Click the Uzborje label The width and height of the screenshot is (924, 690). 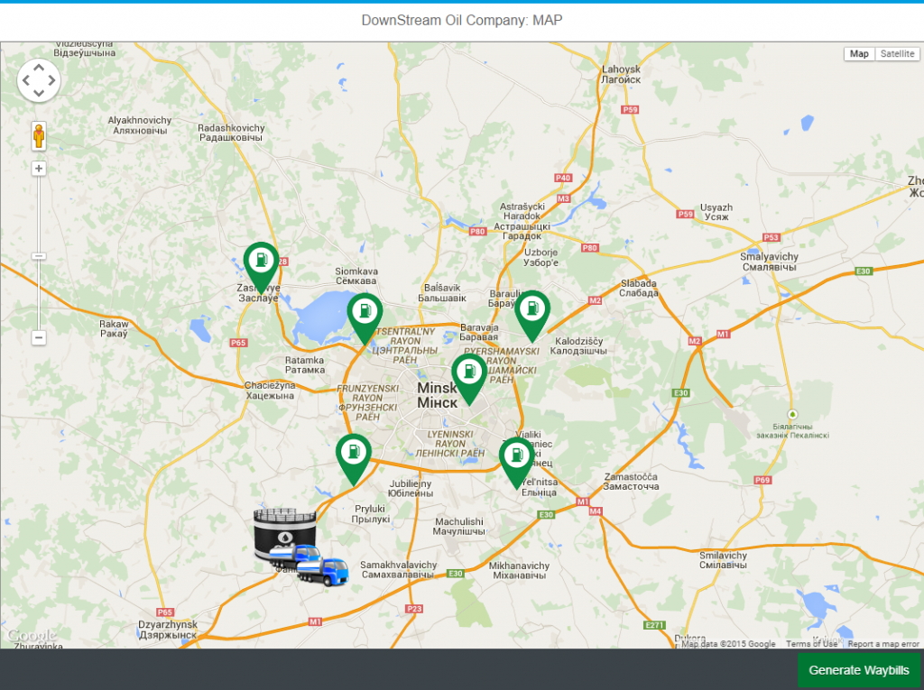point(541,257)
